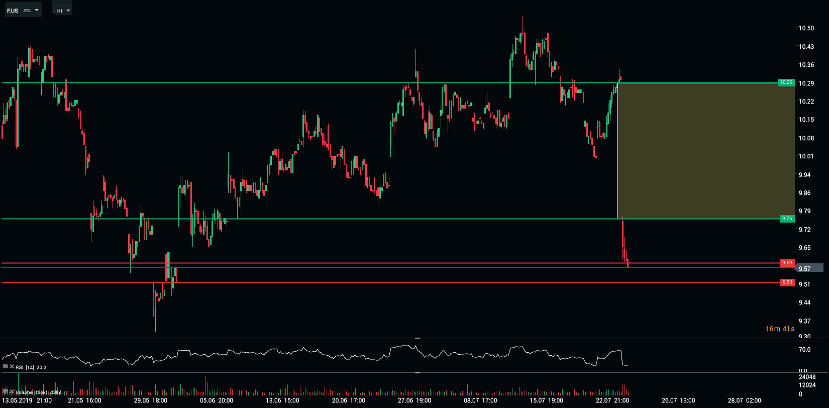Image resolution: width=829 pixels, height=408 pixels.
Task: Click the 10.43 price axis label
Action: (x=806, y=47)
